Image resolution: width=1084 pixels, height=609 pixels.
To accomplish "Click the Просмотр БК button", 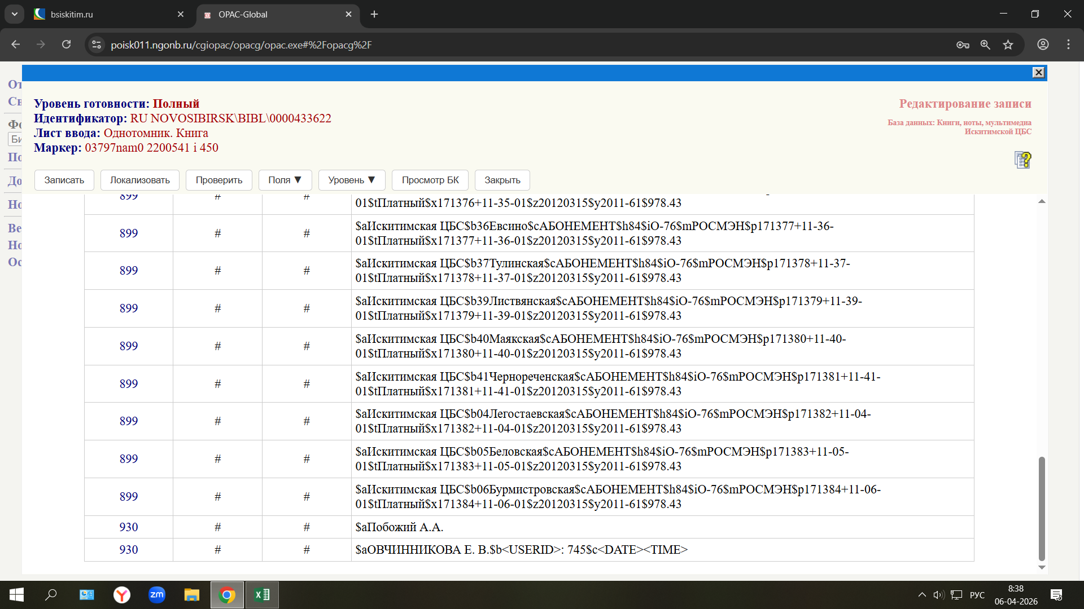I will (430, 180).
